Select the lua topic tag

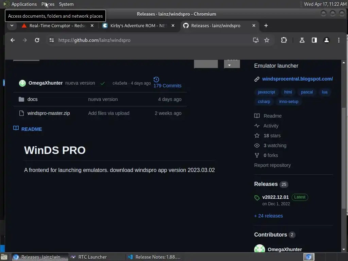click(325, 92)
